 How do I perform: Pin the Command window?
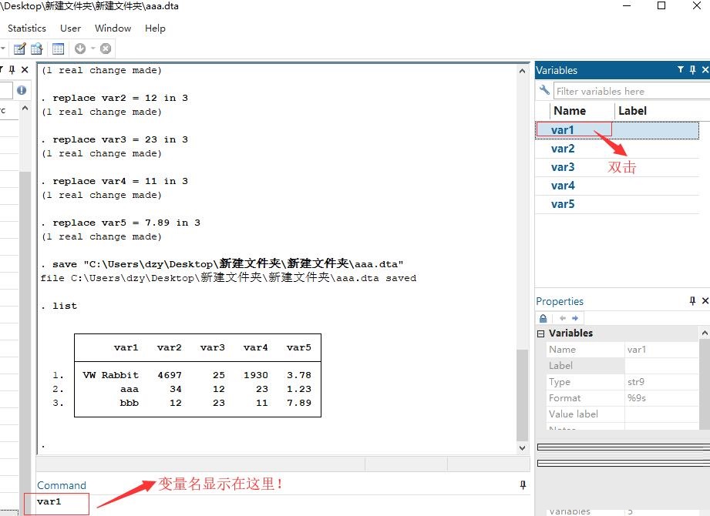coord(523,485)
